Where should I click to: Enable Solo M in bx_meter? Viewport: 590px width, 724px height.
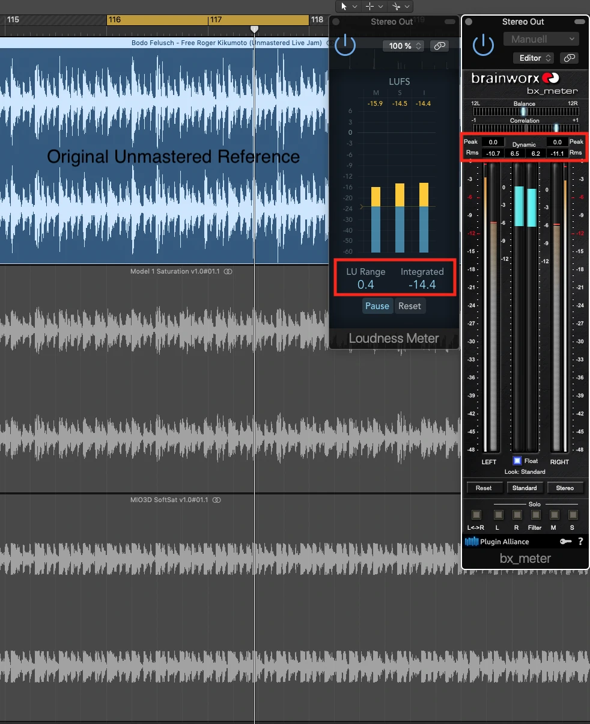(555, 515)
